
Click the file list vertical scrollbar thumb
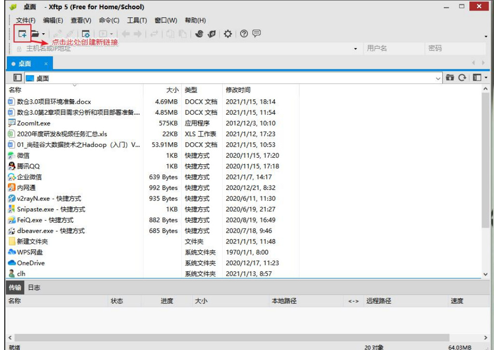485,160
